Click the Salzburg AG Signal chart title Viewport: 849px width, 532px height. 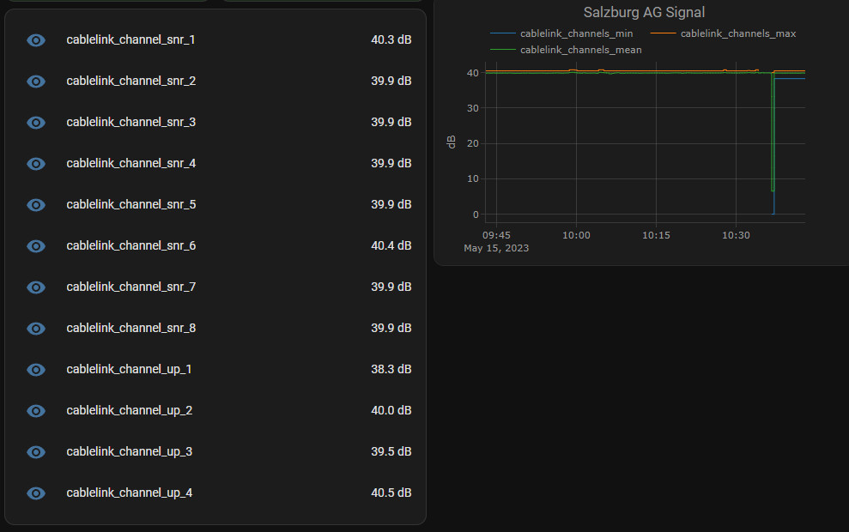pyautogui.click(x=644, y=13)
